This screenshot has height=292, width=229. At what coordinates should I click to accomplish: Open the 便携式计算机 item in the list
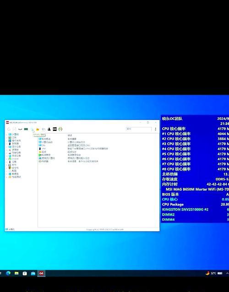point(47,158)
